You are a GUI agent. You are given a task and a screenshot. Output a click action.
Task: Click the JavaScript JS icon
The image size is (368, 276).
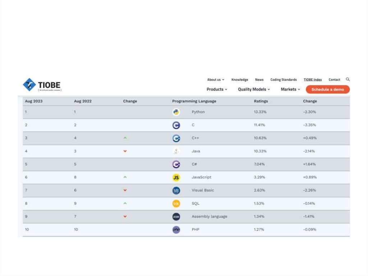(176, 177)
